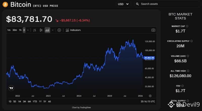Click the TradingView logo on chart
This screenshot has width=202, height=111.
point(11,88)
